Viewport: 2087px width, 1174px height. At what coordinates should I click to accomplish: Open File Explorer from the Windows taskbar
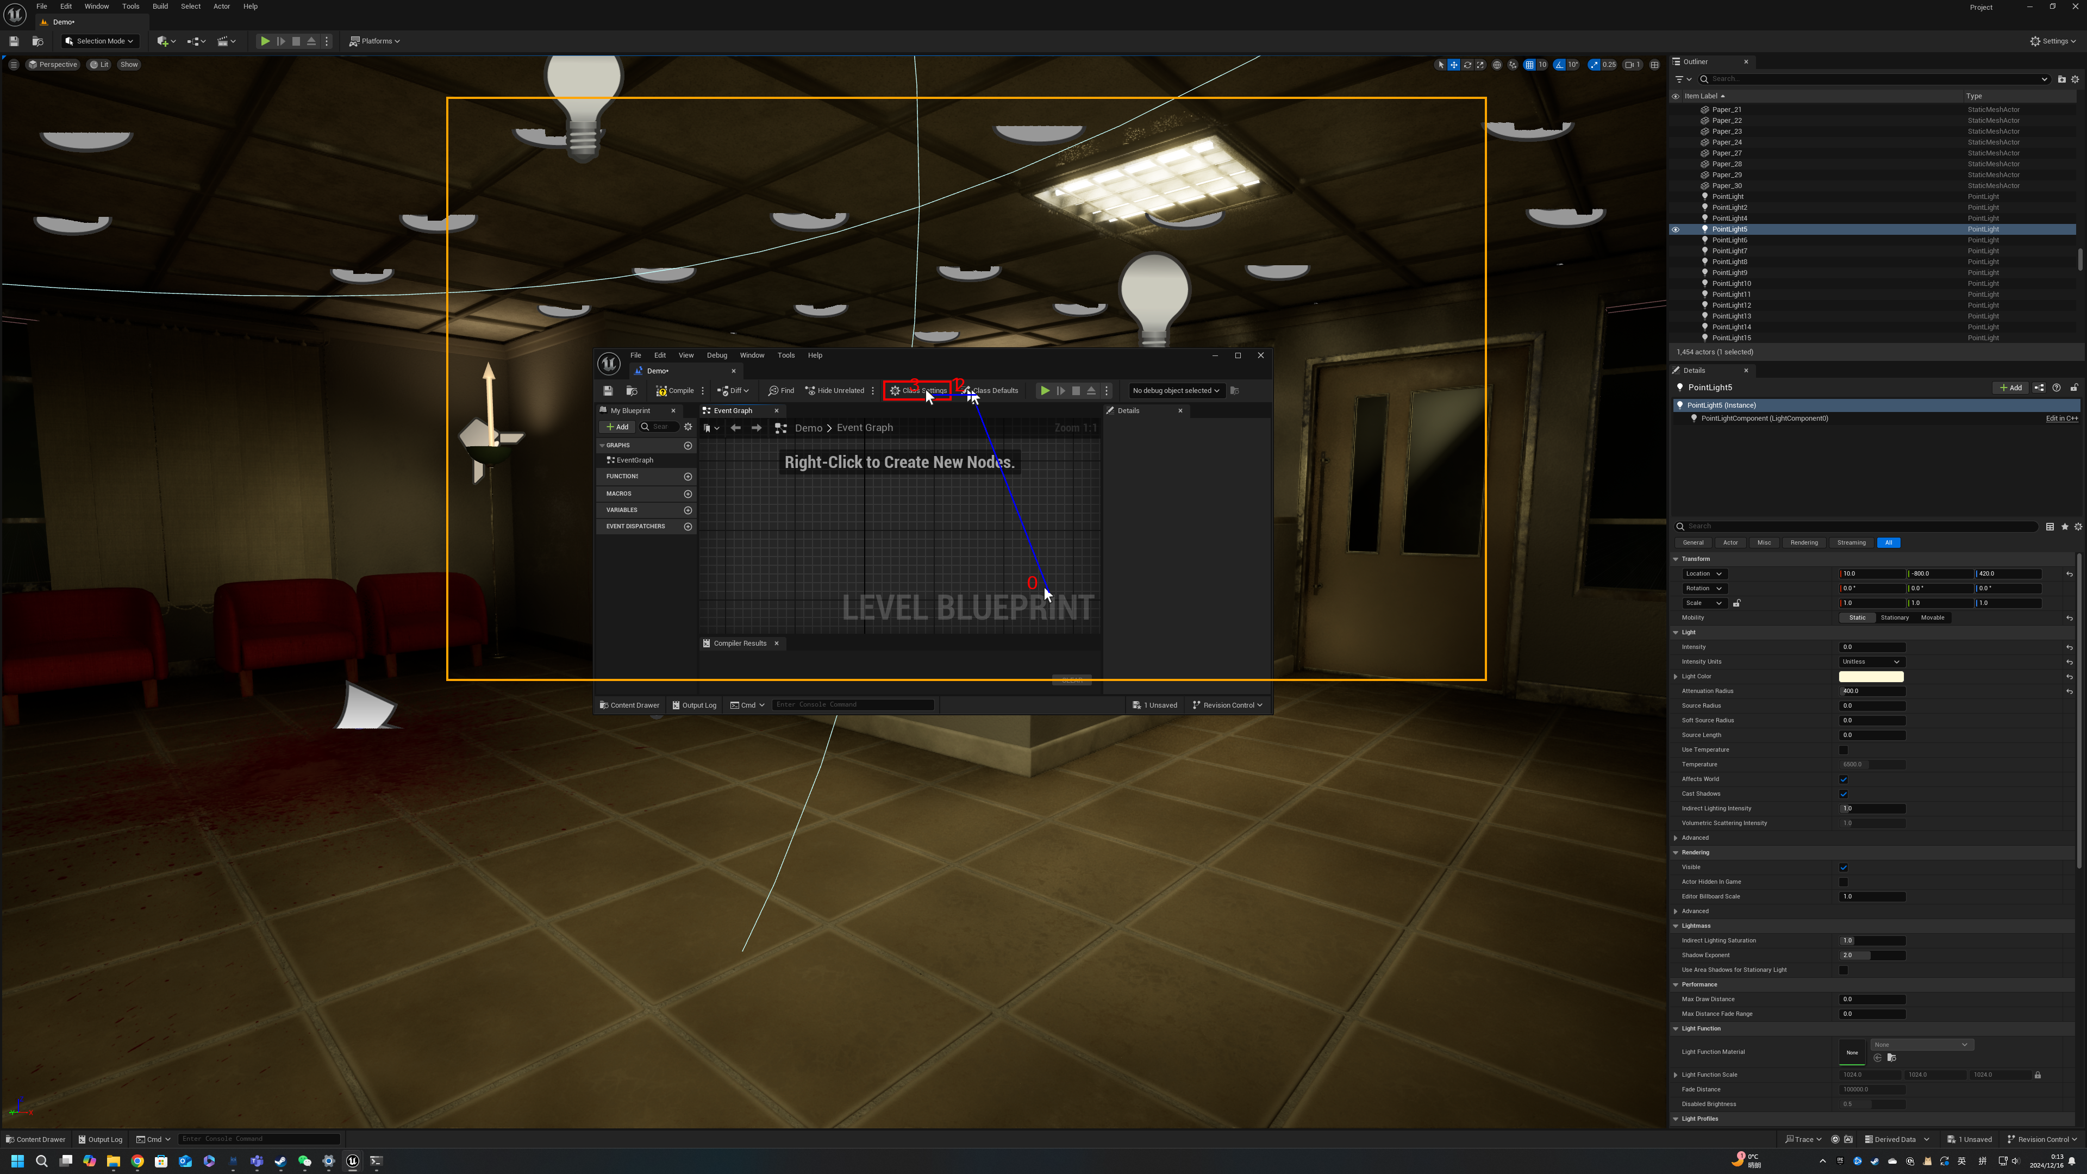(114, 1161)
